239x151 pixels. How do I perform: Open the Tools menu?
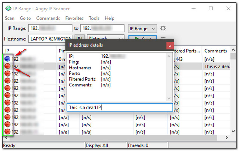[x=94, y=18]
